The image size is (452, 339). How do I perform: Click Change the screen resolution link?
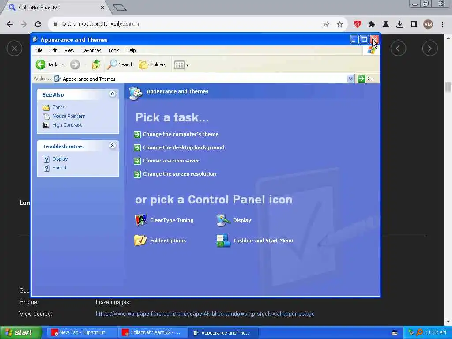point(179,174)
